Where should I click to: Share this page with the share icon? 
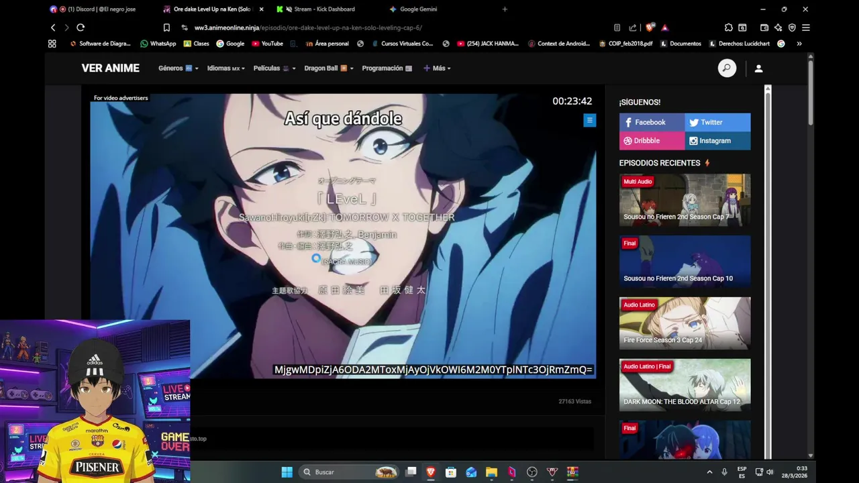633,28
